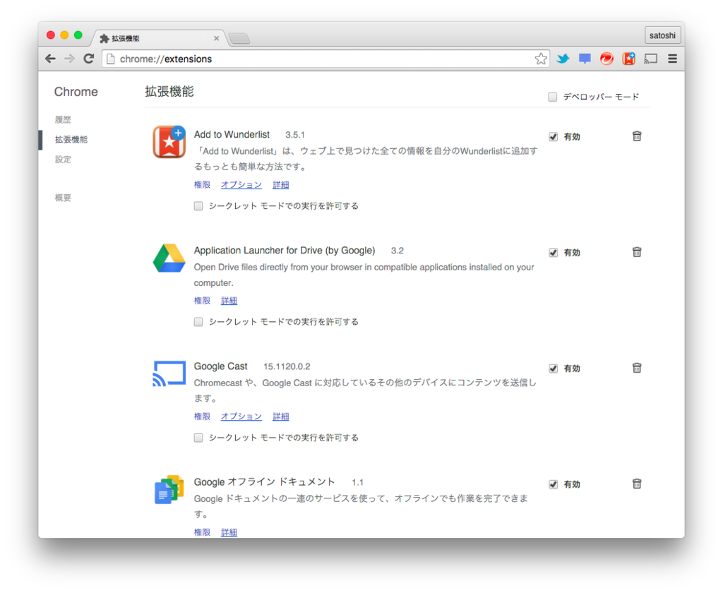This screenshot has height=593, width=723.
Task: Delete Add to Wunderlist with trash icon
Action: click(x=637, y=136)
